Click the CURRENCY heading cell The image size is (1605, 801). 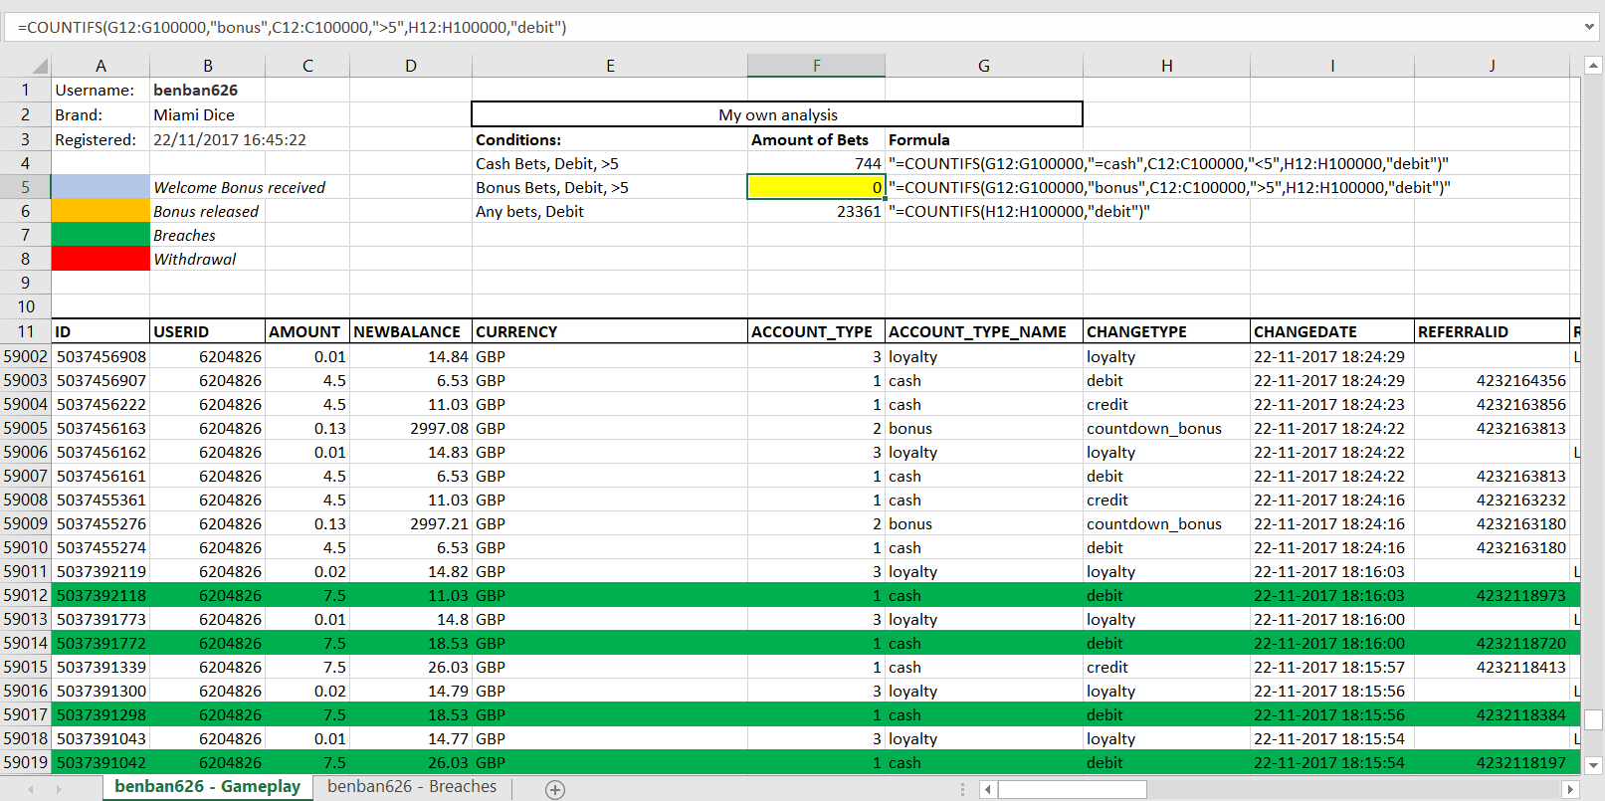click(610, 331)
